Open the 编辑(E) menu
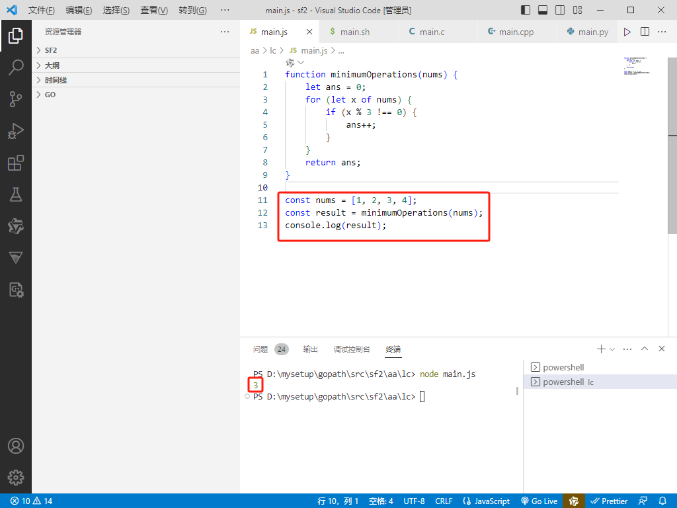This screenshot has width=677, height=508. 79,10
